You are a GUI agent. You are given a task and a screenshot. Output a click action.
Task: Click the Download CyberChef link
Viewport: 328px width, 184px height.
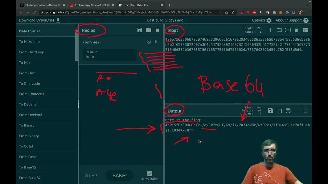tap(36, 20)
